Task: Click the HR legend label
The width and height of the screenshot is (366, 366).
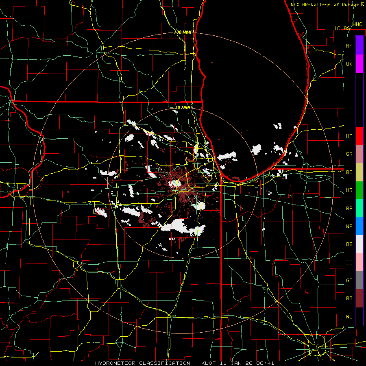Action: pos(349,190)
